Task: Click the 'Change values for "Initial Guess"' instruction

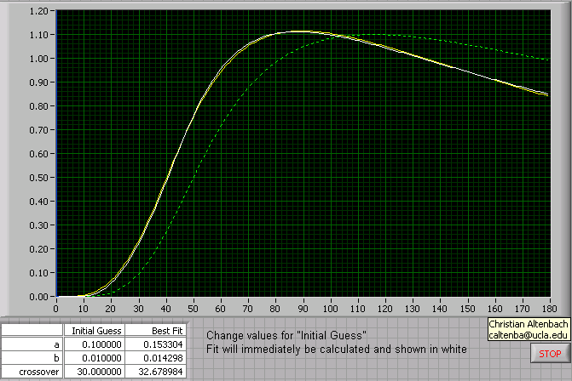Action: tap(286, 335)
